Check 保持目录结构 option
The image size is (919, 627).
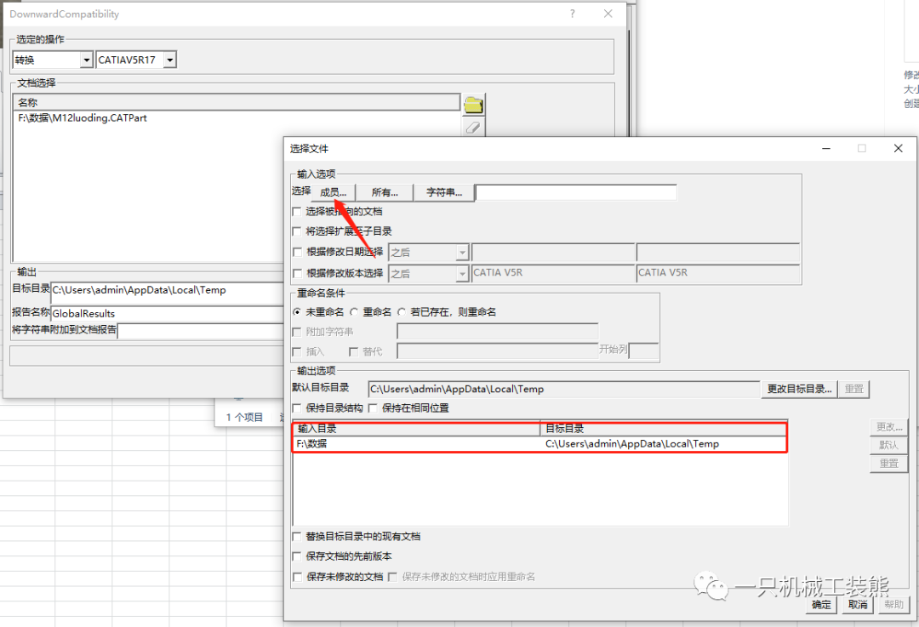click(297, 408)
